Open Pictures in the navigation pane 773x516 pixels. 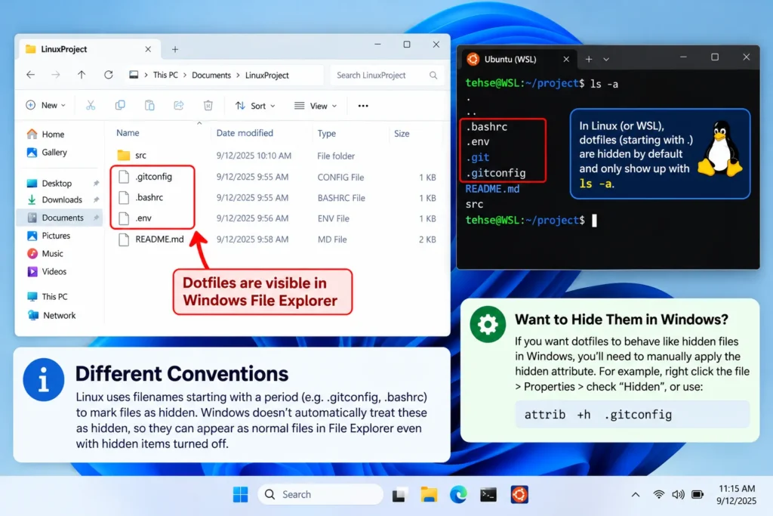(48, 236)
